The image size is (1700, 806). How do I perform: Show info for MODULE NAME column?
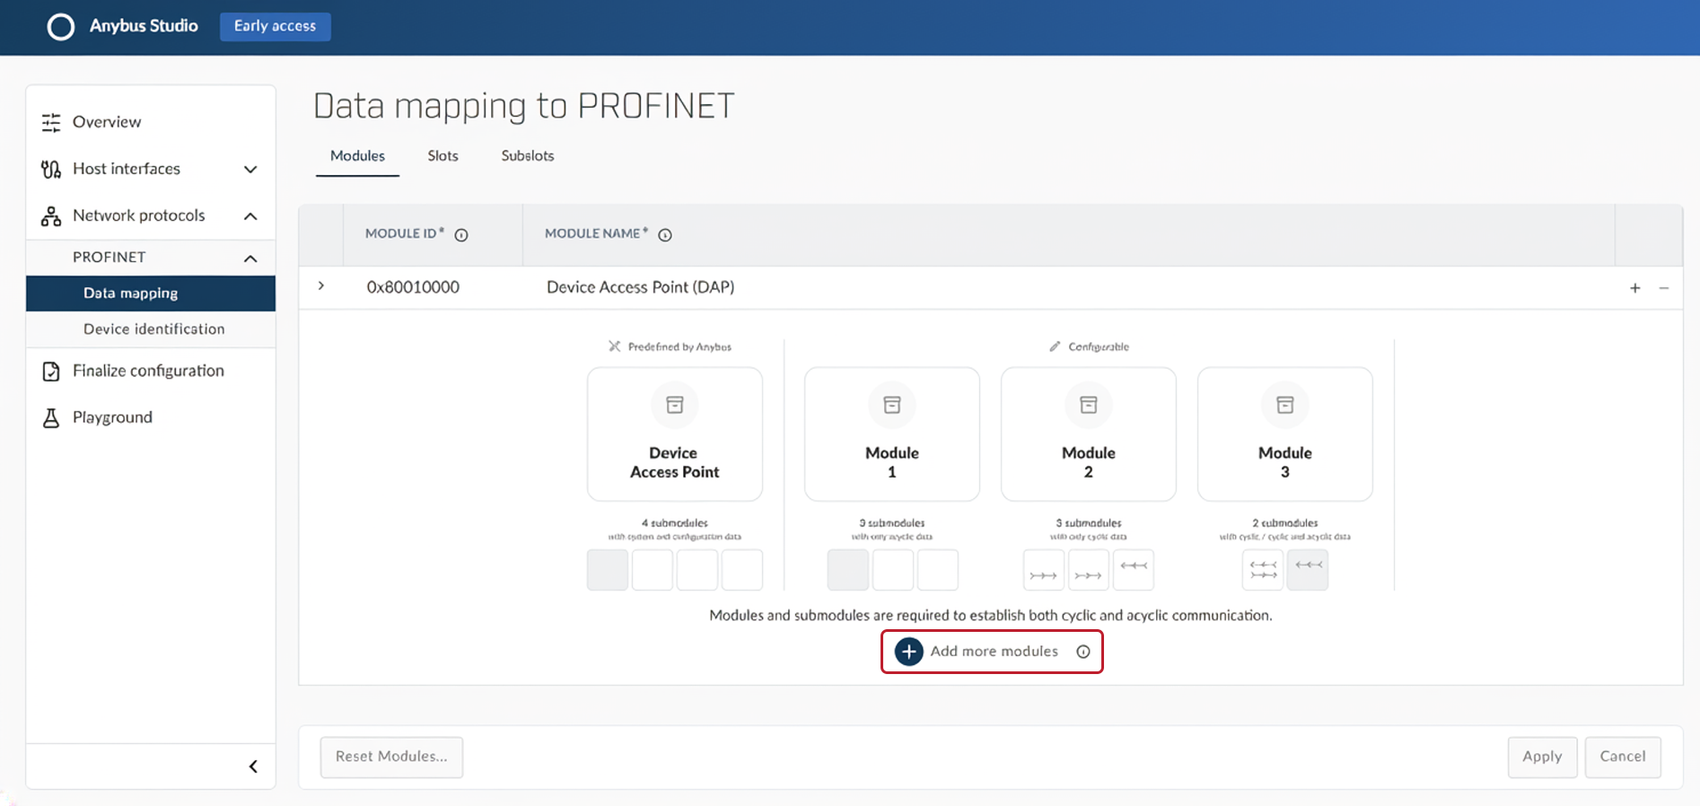tap(665, 235)
